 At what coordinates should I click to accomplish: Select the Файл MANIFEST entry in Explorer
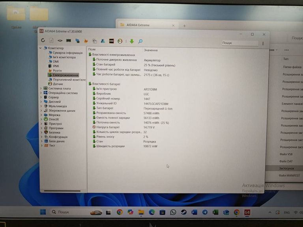click(289, 175)
